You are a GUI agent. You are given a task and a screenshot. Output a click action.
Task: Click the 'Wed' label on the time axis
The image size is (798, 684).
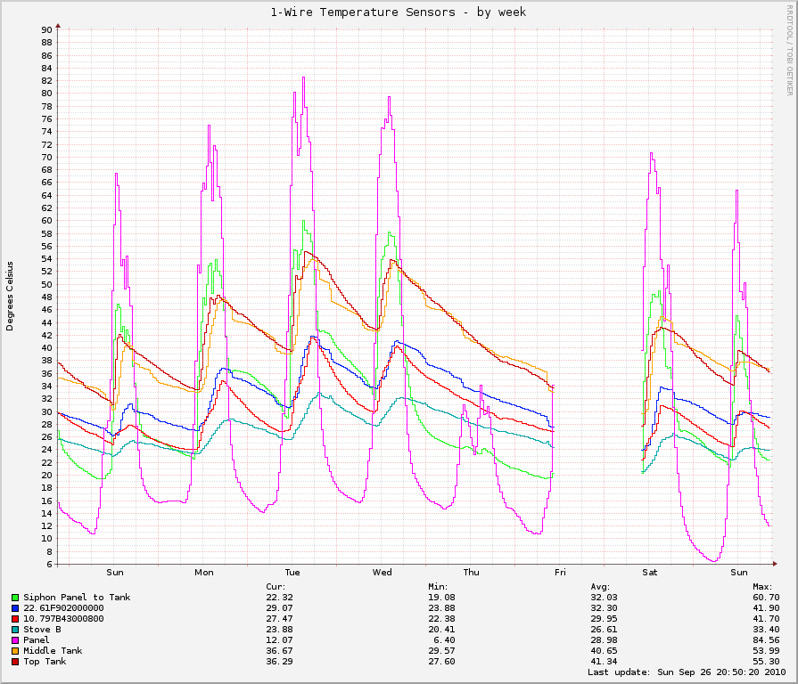point(383,573)
